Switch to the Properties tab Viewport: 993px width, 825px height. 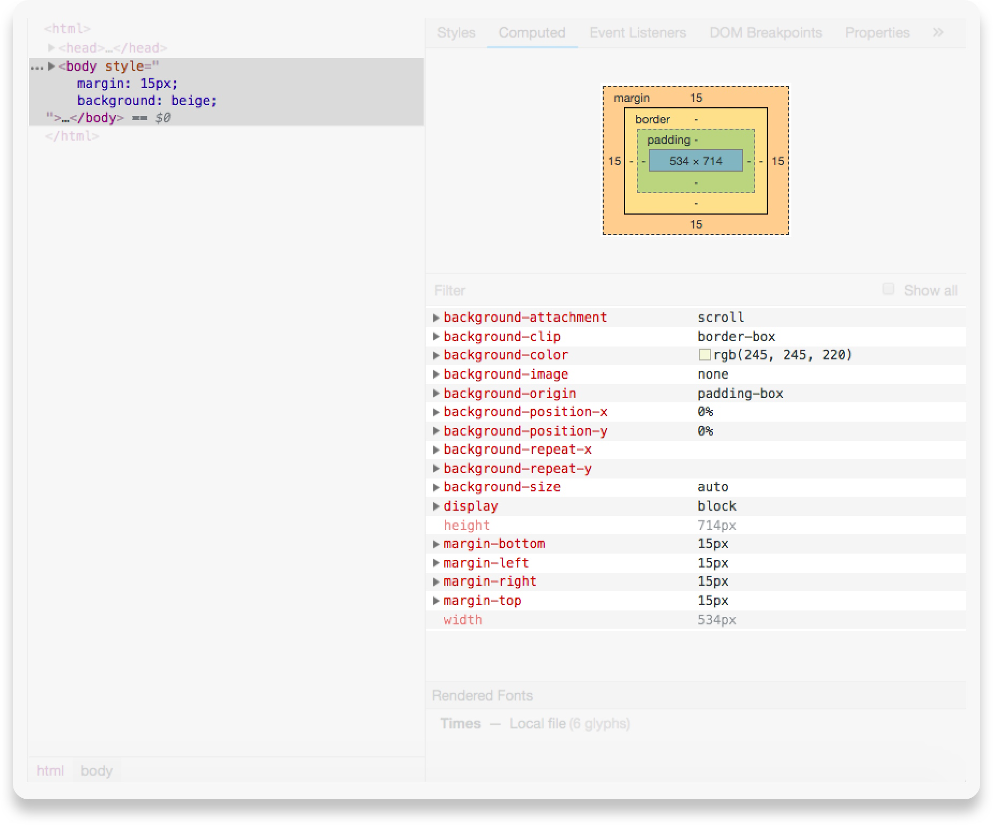[877, 33]
